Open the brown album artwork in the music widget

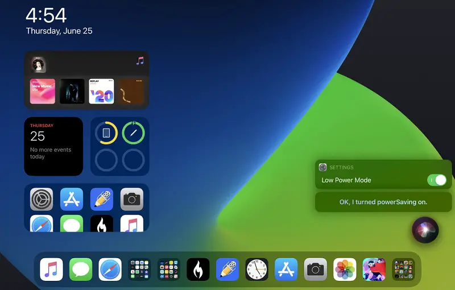coord(131,91)
